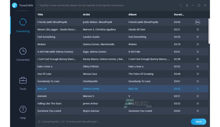220x127 pixels.
Task: Open the Converted history section
Action: click(x=23, y=54)
